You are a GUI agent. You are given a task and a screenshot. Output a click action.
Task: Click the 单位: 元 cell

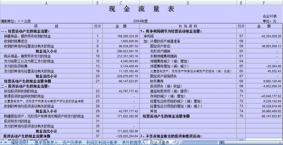(x=270, y=21)
